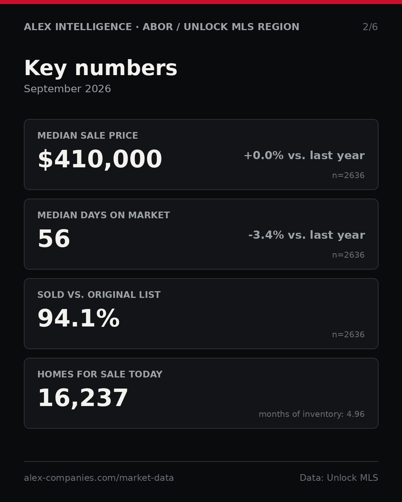Open the alex-companies.com/market-data link
Screen dimensions: 402x502
click(99, 478)
